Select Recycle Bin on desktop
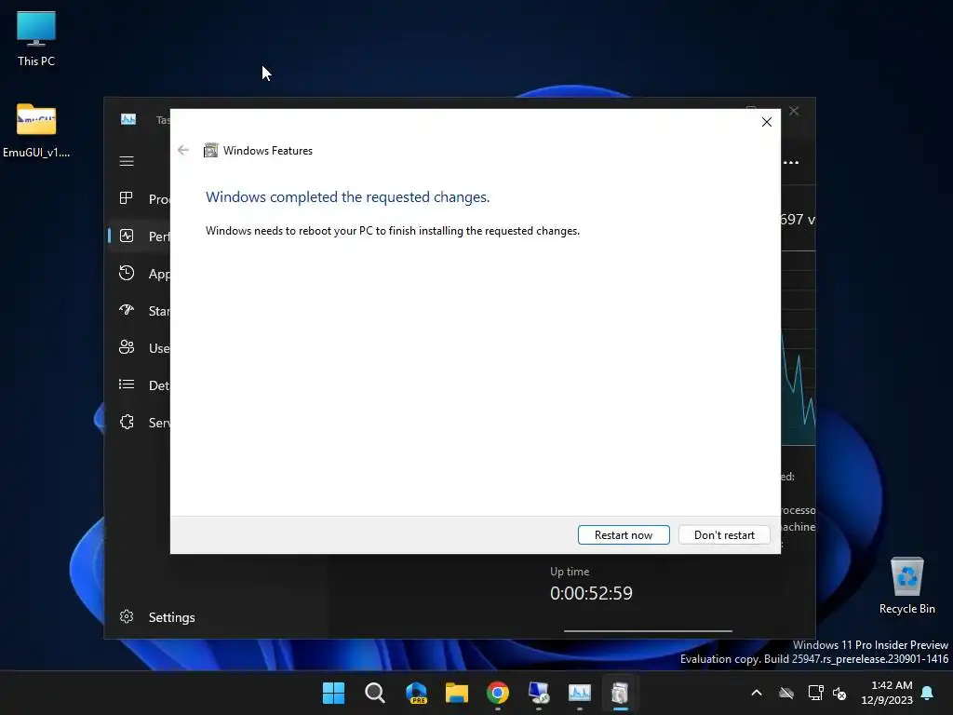 click(906, 587)
